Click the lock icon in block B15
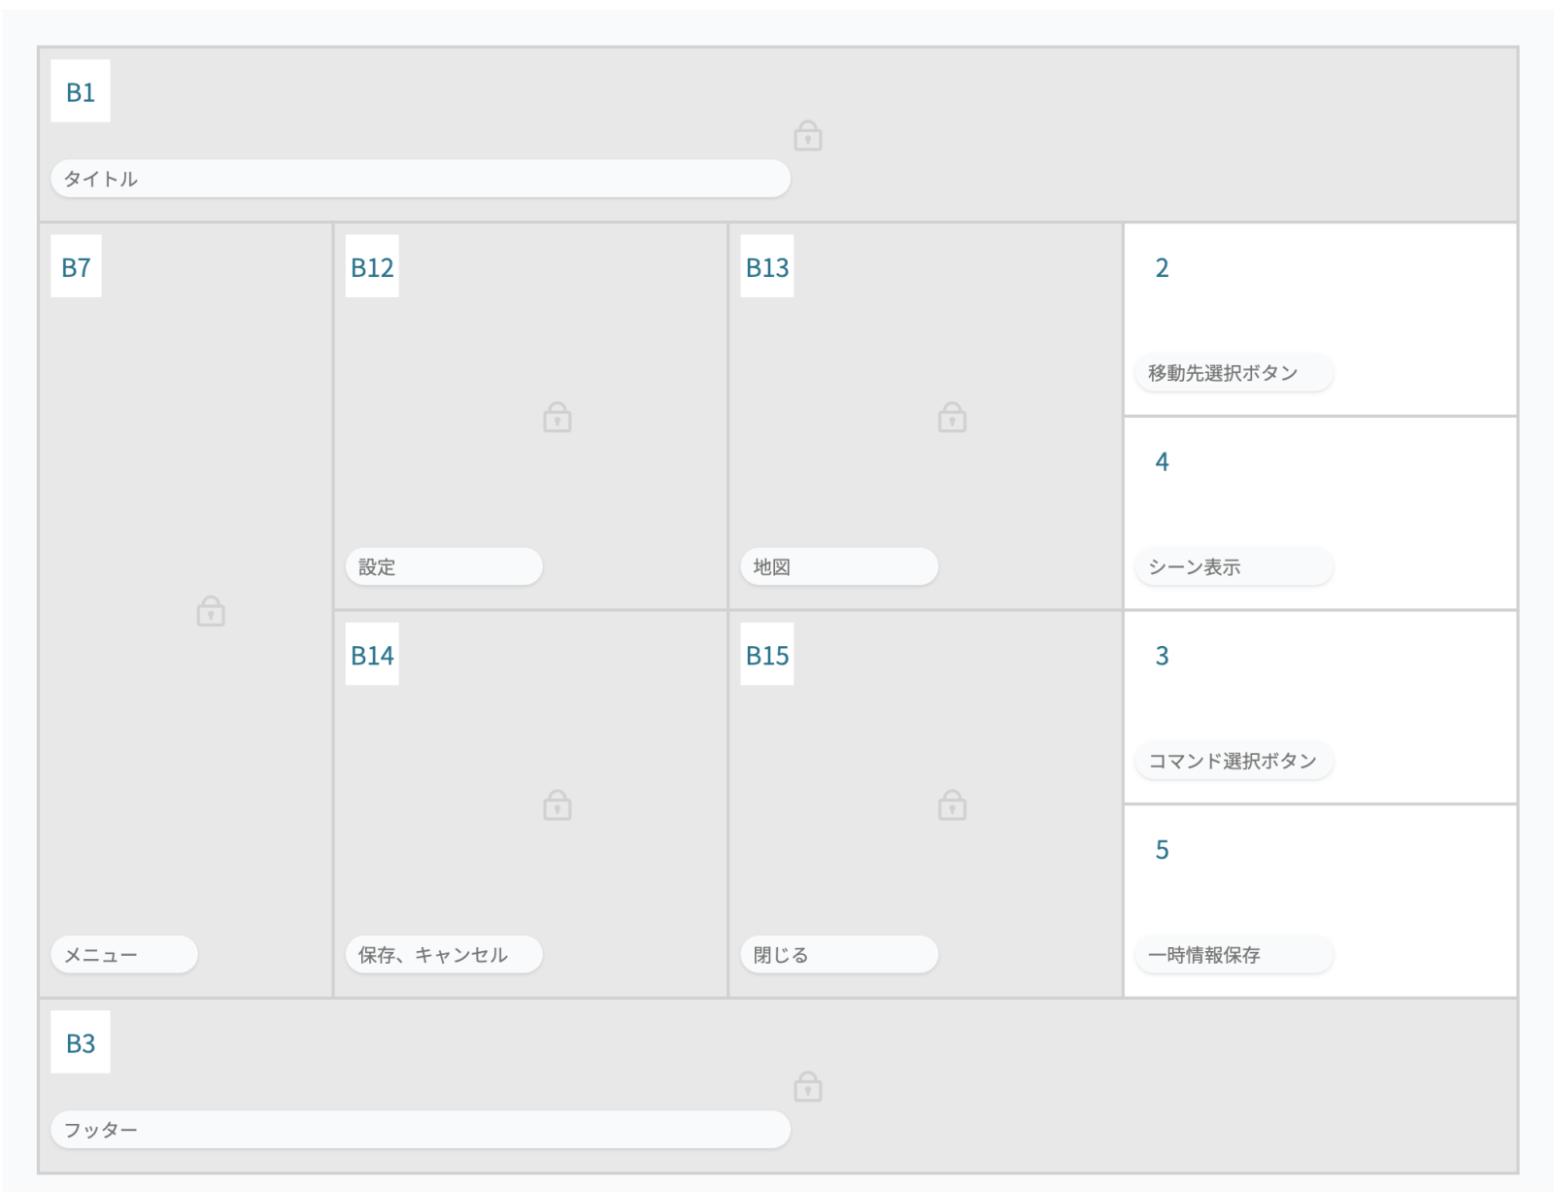Image resolution: width=1554 pixels, height=1192 pixels. coord(952,805)
